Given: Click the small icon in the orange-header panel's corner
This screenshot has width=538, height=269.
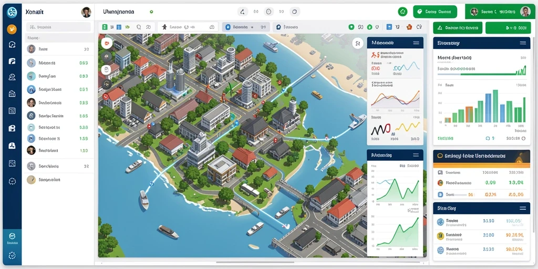Looking at the screenshot, I should tap(520, 158).
